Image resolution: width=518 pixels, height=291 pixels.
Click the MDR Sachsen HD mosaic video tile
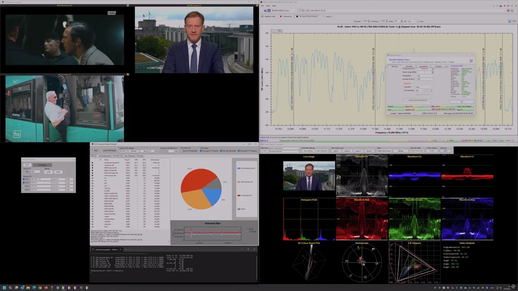click(194, 40)
